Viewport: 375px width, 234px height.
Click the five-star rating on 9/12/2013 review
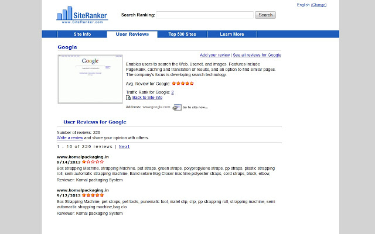(93, 195)
